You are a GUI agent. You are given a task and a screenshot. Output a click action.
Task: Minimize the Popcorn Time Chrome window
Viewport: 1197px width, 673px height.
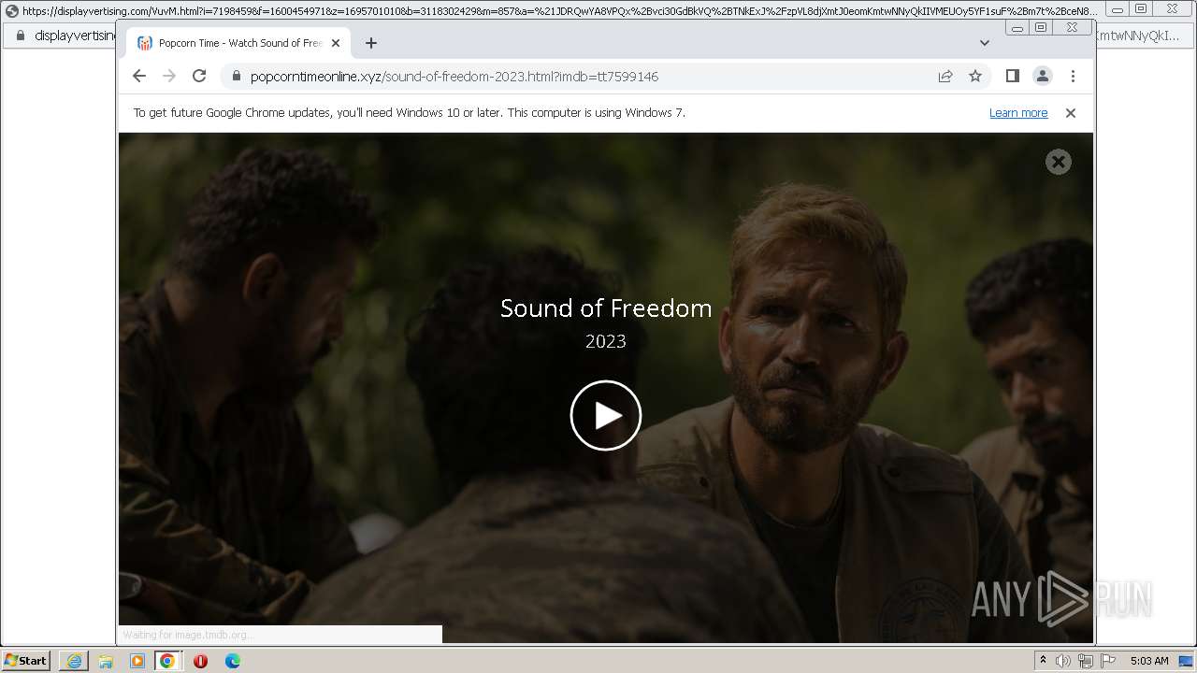1017,28
